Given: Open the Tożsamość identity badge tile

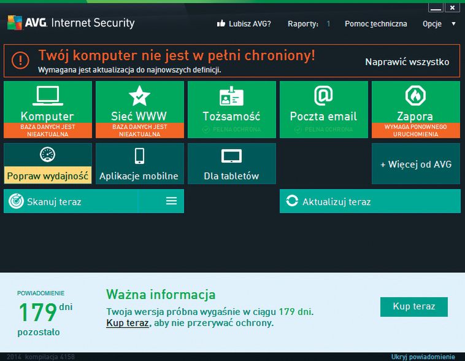Looking at the screenshot, I should [x=232, y=109].
